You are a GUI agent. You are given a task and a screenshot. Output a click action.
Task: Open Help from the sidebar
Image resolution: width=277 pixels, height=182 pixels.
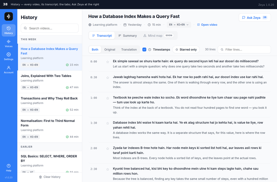[9, 168]
